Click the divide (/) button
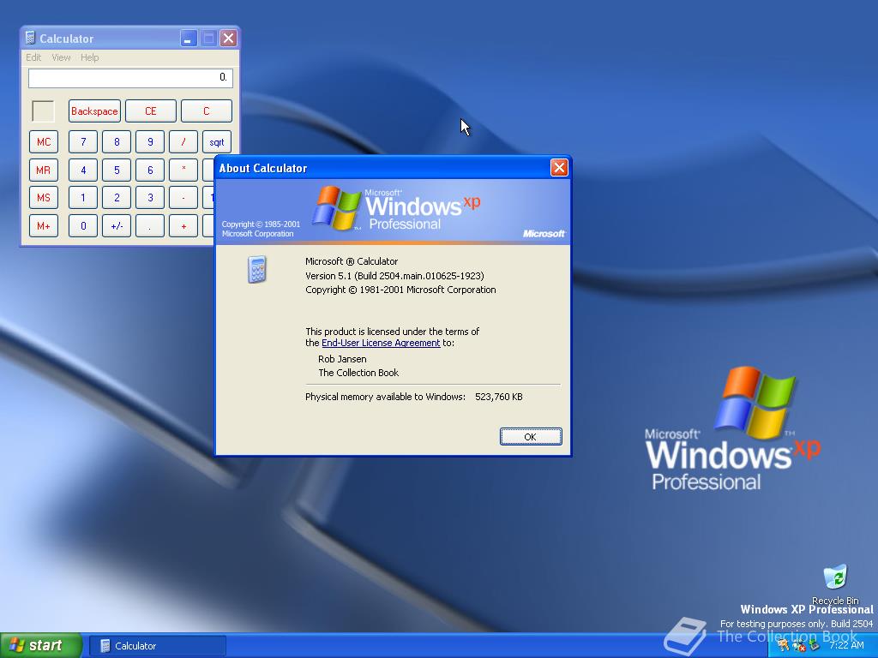Screen dimensions: 878x658 coord(183,142)
